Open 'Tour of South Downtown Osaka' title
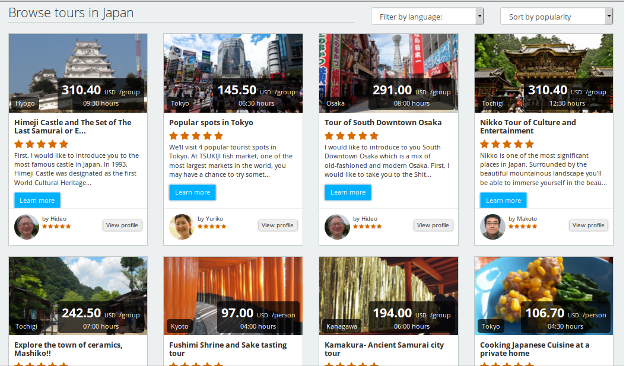Image resolution: width=626 pixels, height=366 pixels. (x=383, y=123)
